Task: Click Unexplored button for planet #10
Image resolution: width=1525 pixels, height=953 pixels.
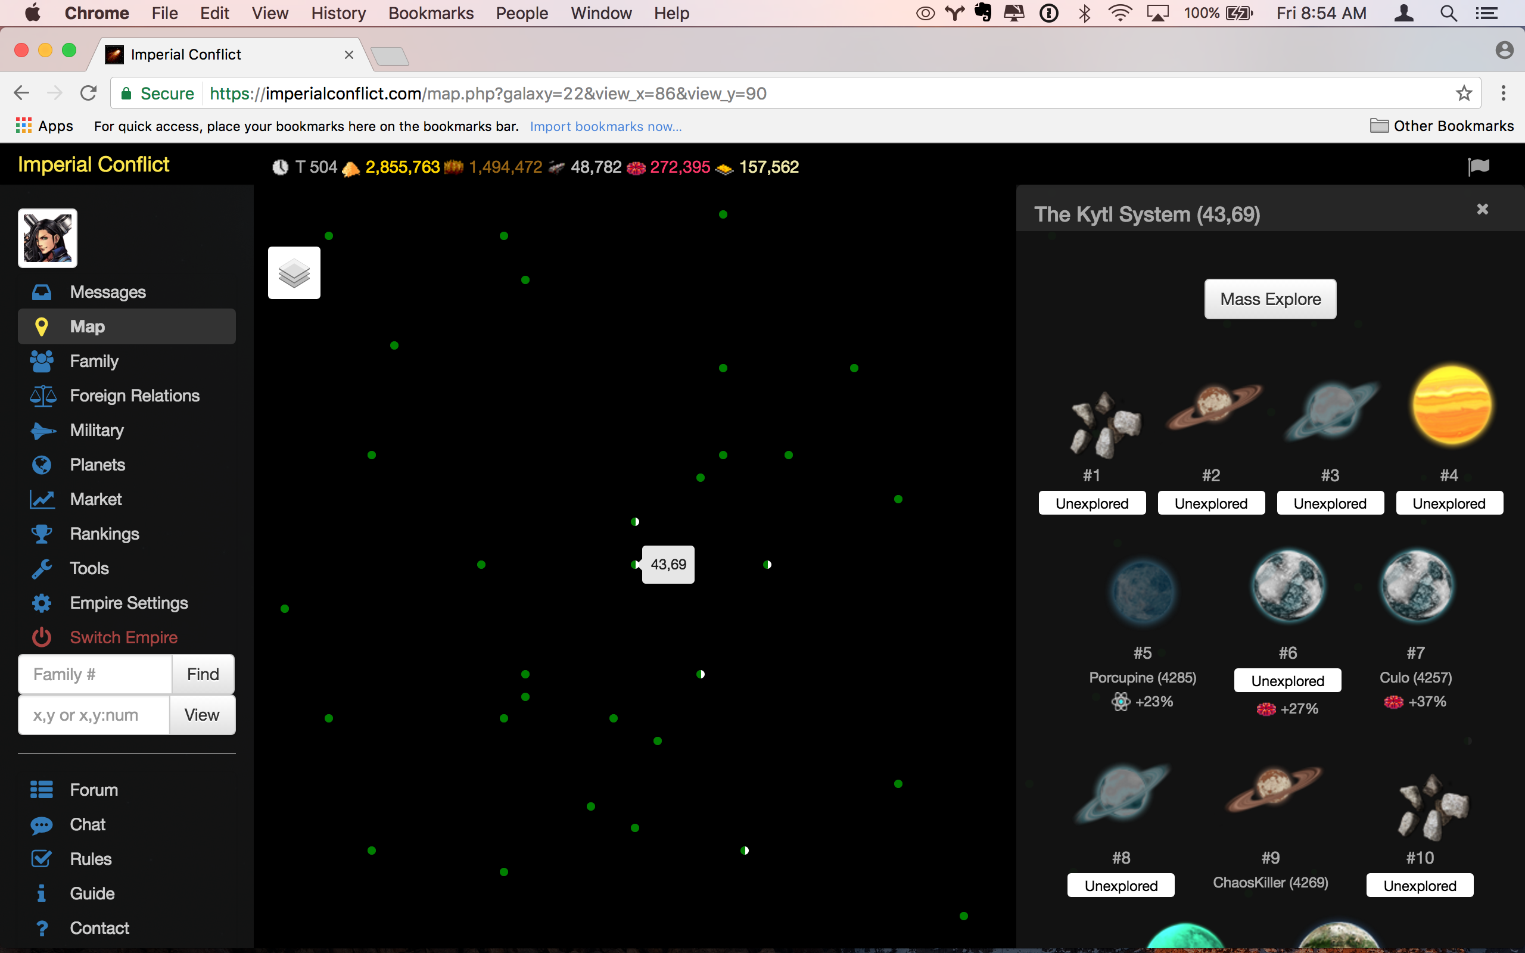Action: [1420, 886]
